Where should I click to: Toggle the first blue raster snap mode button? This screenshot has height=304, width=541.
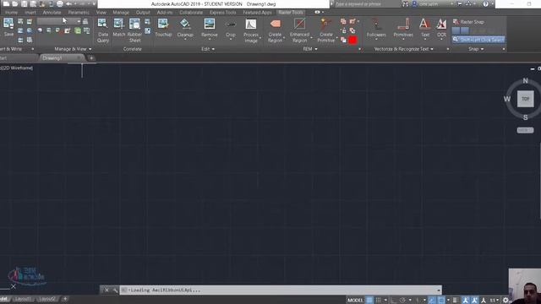click(456, 30)
